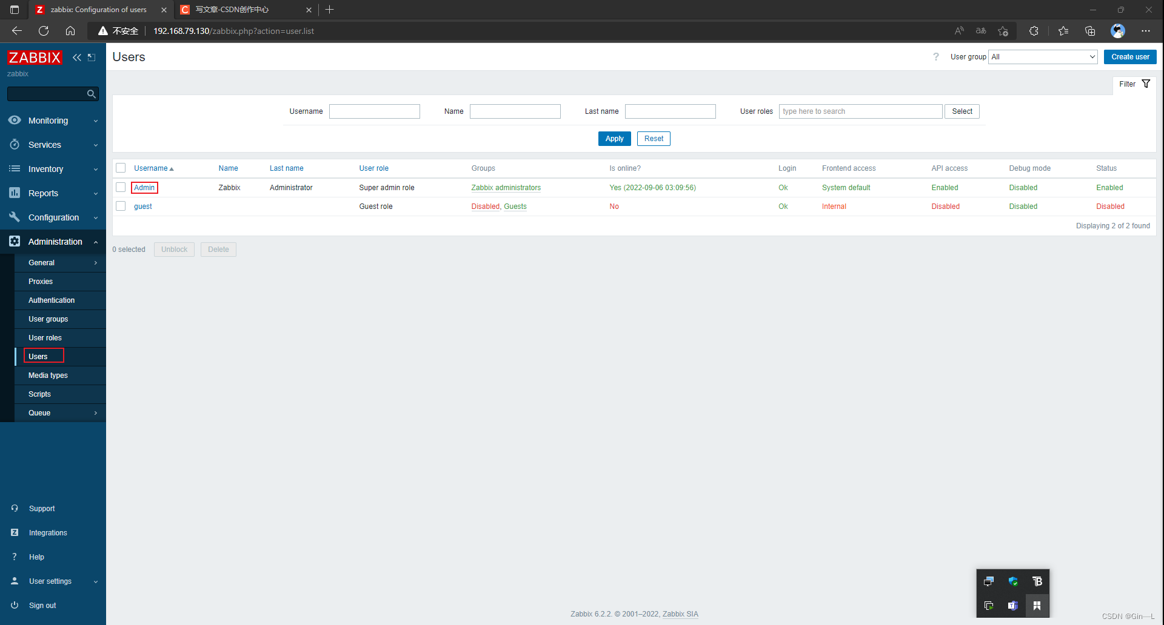Click the Apply filter button

point(614,139)
